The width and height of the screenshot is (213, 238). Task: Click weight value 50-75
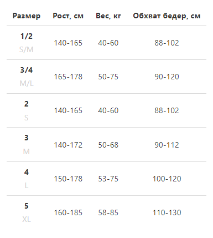click(108, 77)
